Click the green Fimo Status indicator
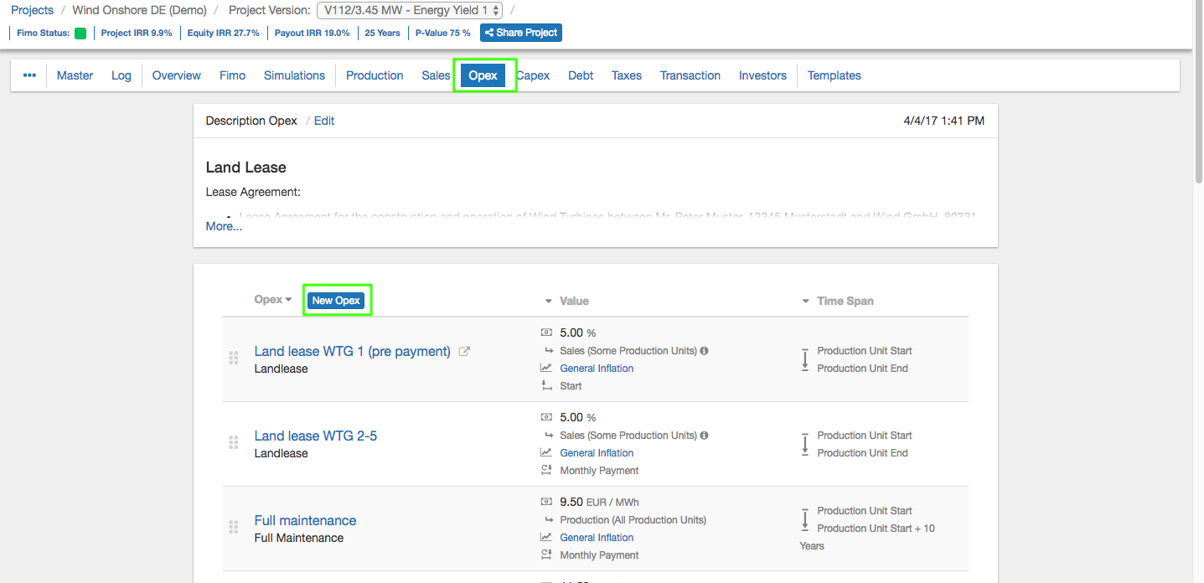 tap(80, 34)
